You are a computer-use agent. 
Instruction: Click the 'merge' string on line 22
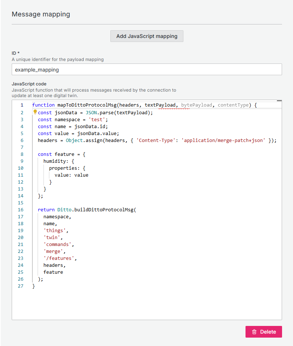[x=53, y=251]
